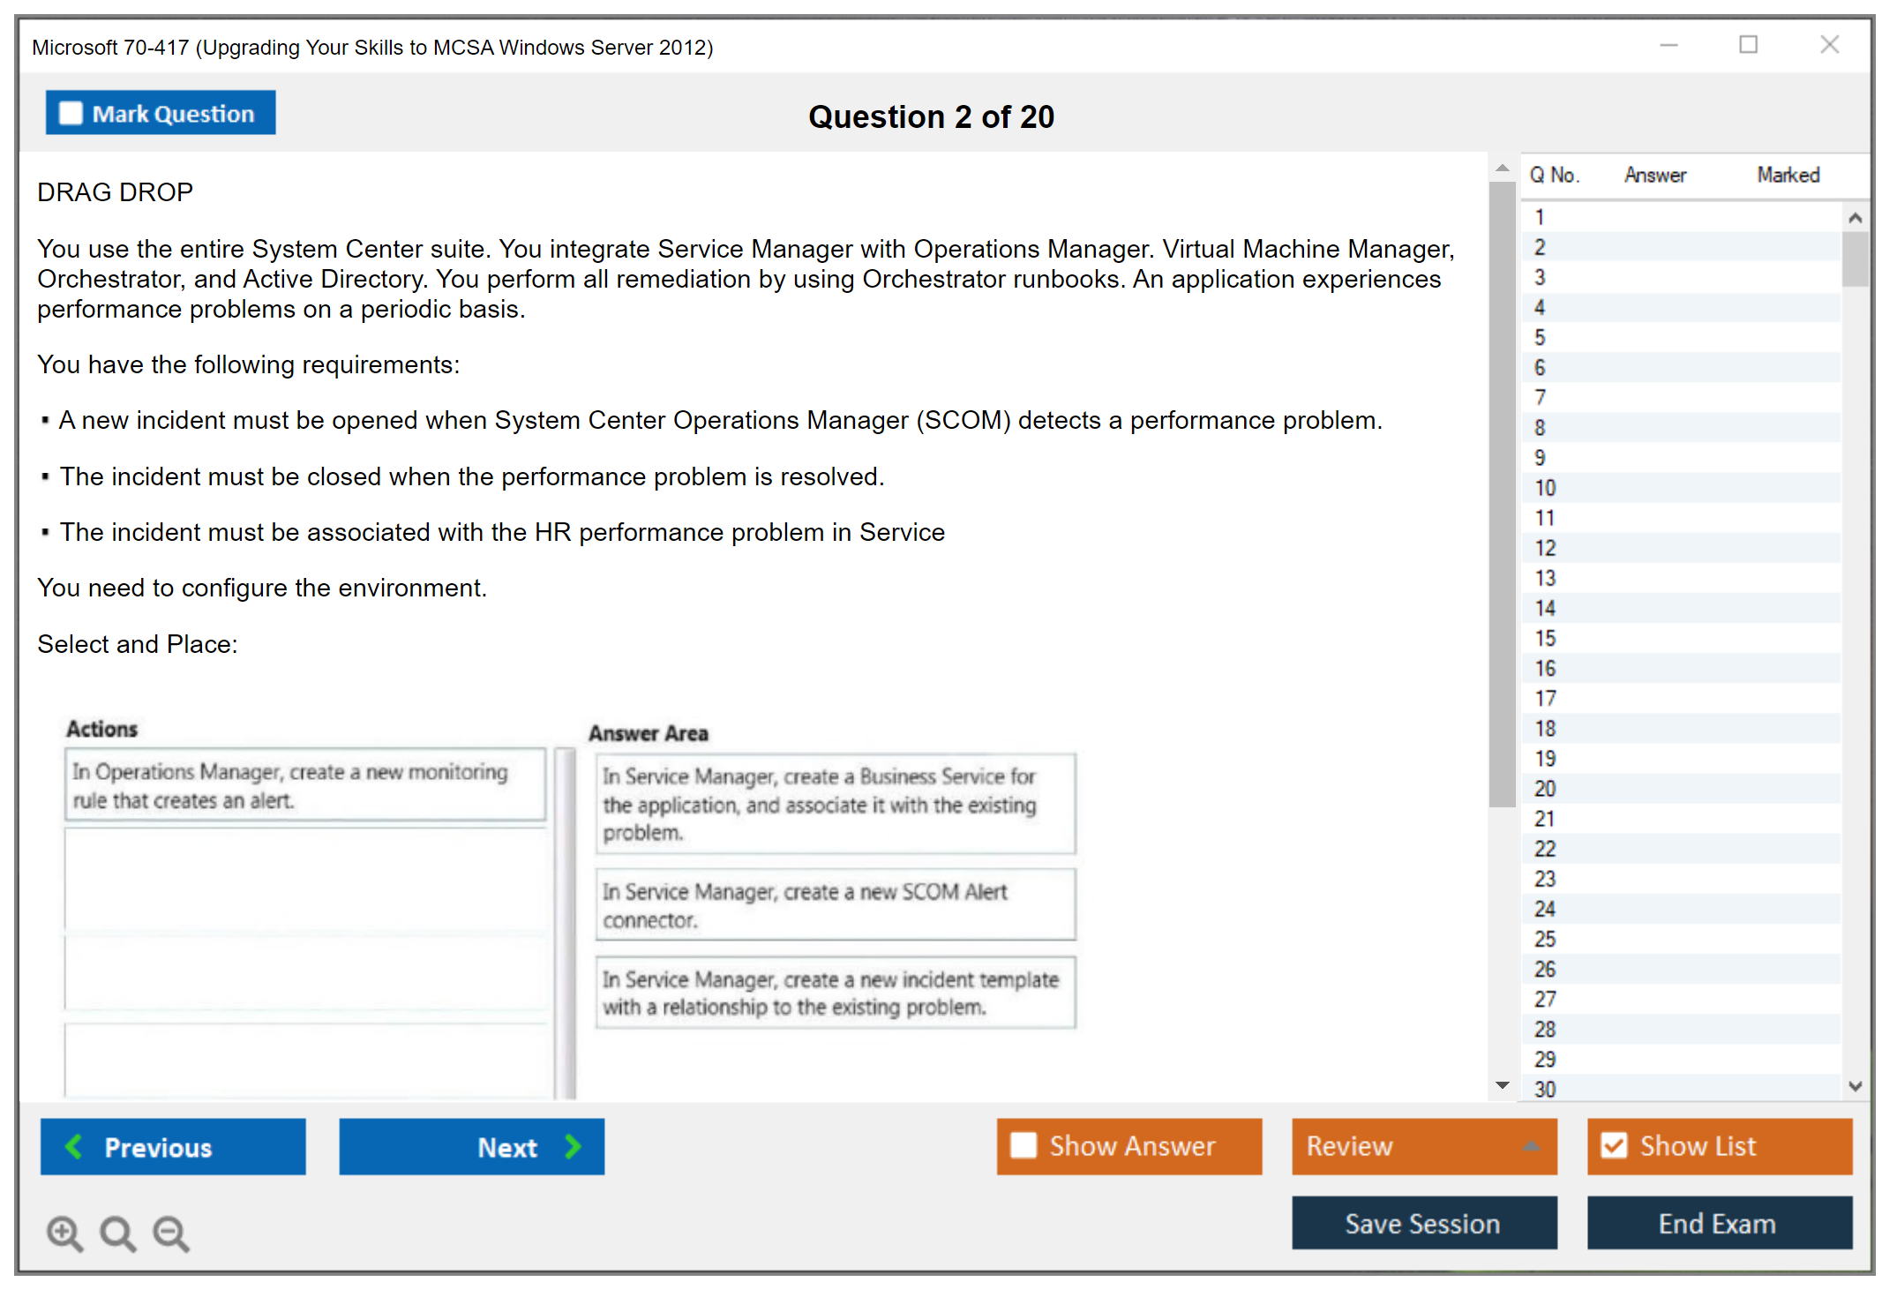Image resolution: width=1897 pixels, height=1297 pixels.
Task: Click the End Exam button
Action: tap(1718, 1223)
